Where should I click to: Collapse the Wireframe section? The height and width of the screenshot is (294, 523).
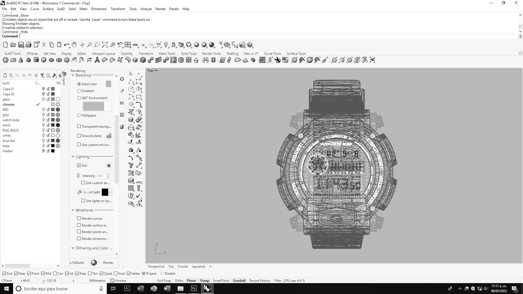[x=73, y=210]
